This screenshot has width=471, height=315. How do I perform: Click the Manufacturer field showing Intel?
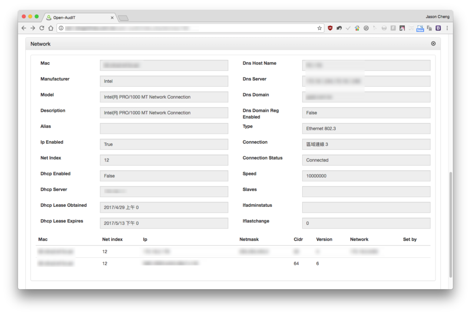164,81
